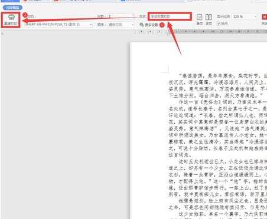This screenshot has height=219, width=267.
Task: Select the Single Page (单页) view icon
Action: [199, 17]
